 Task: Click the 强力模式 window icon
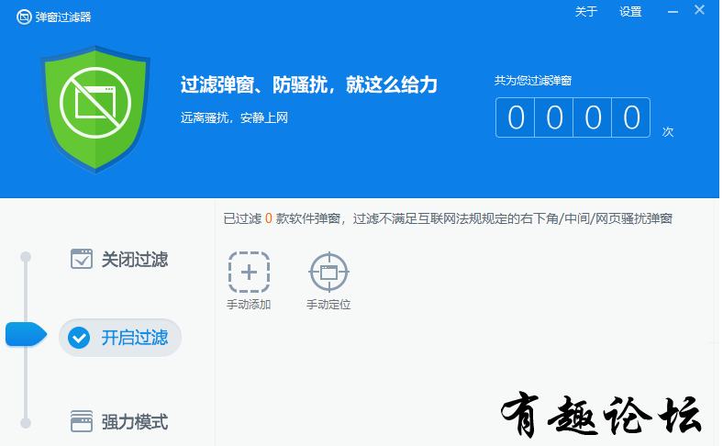coord(82,421)
